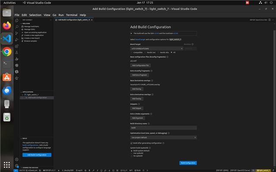Click Add Snippet button
The height and width of the screenshot is (172, 276).
click(137, 108)
